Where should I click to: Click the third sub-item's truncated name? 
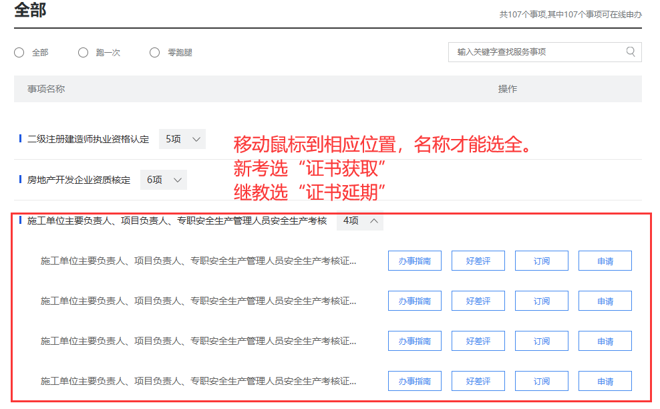198,341
